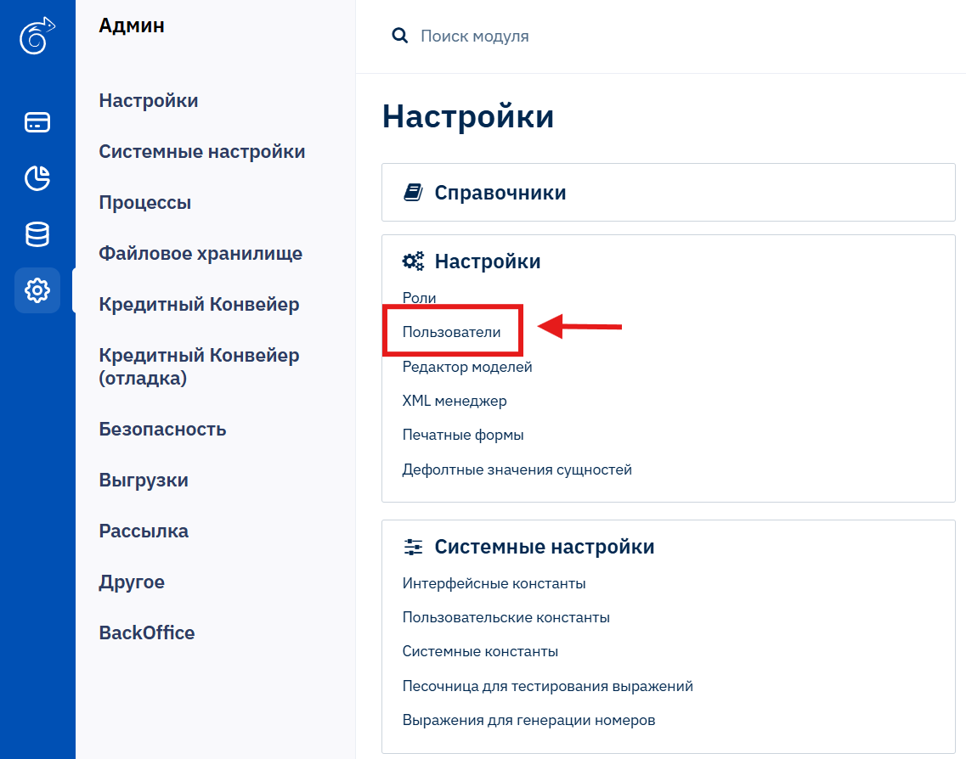Open Печатные формы link
The image size is (966, 759).
(462, 435)
